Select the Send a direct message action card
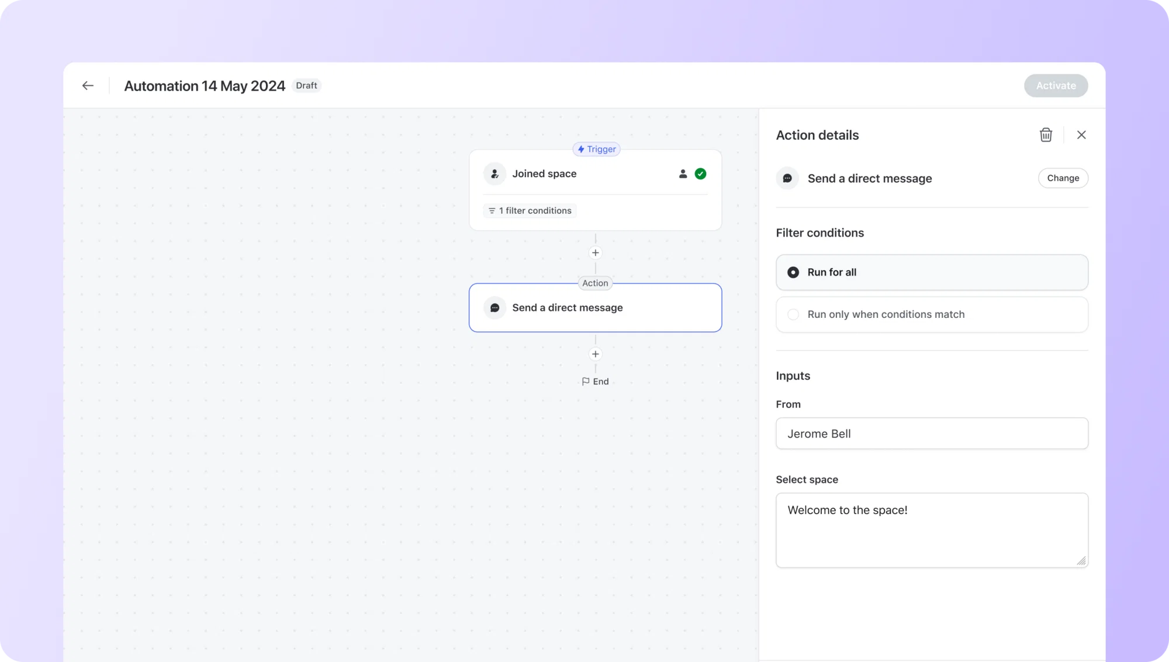 click(x=595, y=308)
